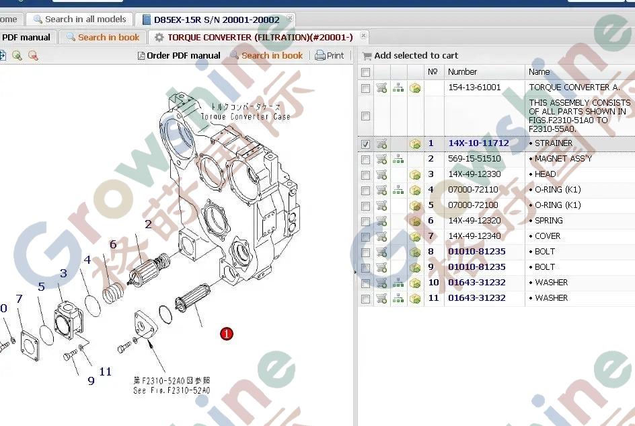This screenshot has height=426, width=635.
Task: Check the HEAD row checkbox
Action: pos(365,175)
